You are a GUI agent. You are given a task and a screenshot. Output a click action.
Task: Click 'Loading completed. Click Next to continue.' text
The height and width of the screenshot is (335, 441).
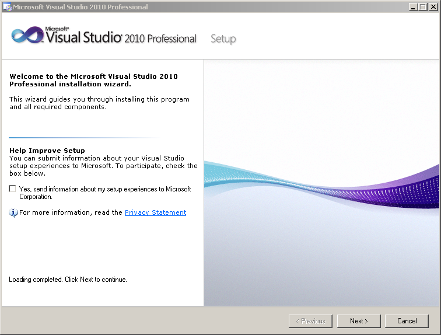68,280
